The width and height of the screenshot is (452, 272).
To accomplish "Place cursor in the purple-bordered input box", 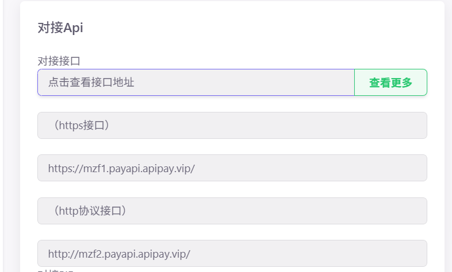I will coord(196,83).
